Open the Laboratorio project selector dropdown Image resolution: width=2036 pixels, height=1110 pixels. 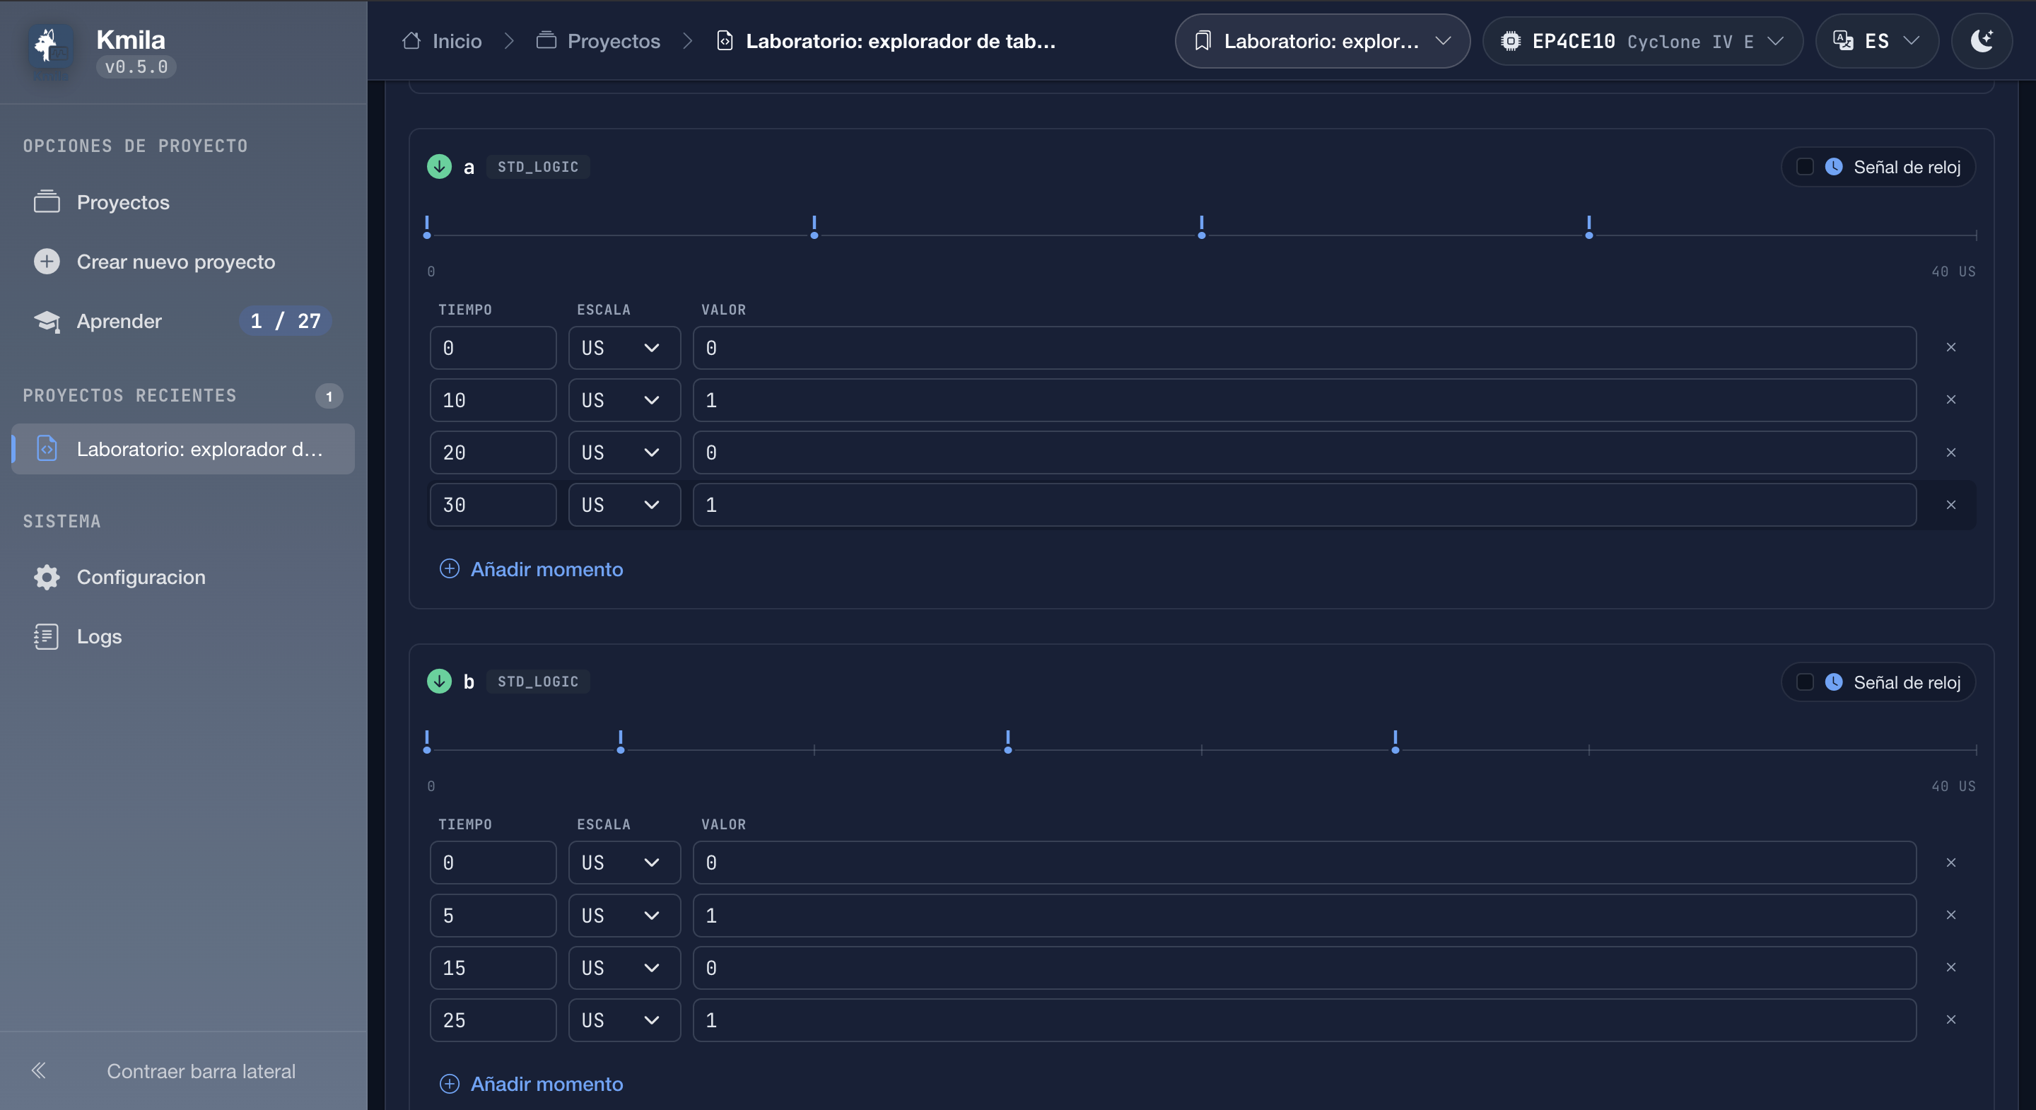coord(1322,41)
